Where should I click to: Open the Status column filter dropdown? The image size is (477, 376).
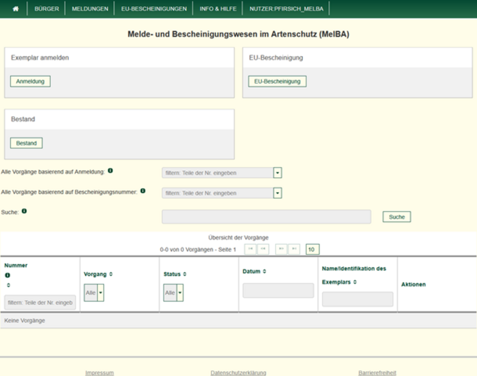[180, 293]
